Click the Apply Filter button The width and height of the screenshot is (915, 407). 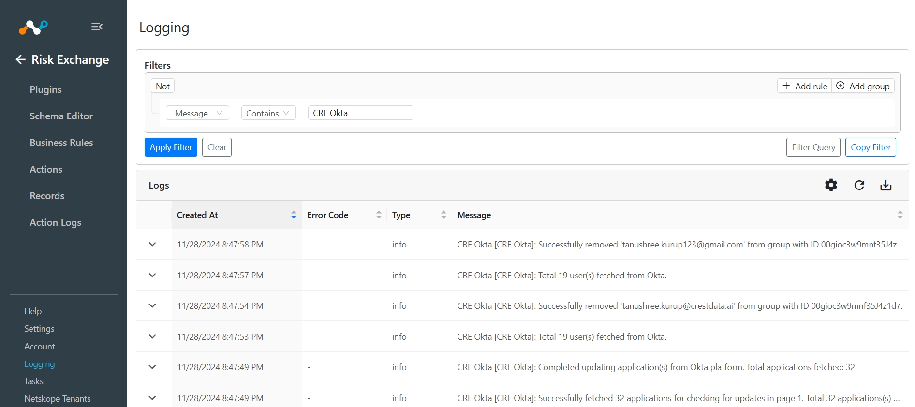(171, 147)
